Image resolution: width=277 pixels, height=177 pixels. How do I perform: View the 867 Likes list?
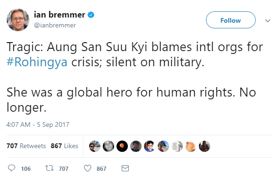click(x=64, y=146)
